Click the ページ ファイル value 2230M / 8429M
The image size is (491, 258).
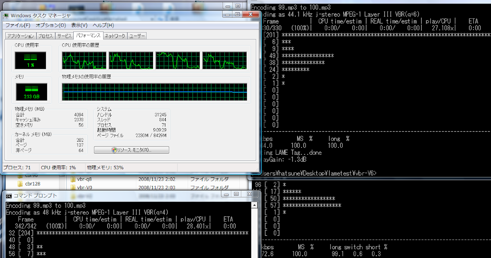click(151, 135)
